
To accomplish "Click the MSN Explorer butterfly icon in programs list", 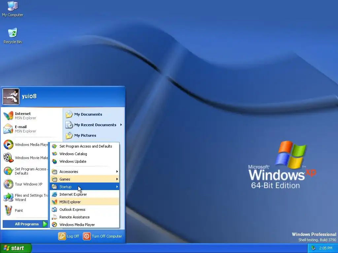I will [x=54, y=202].
